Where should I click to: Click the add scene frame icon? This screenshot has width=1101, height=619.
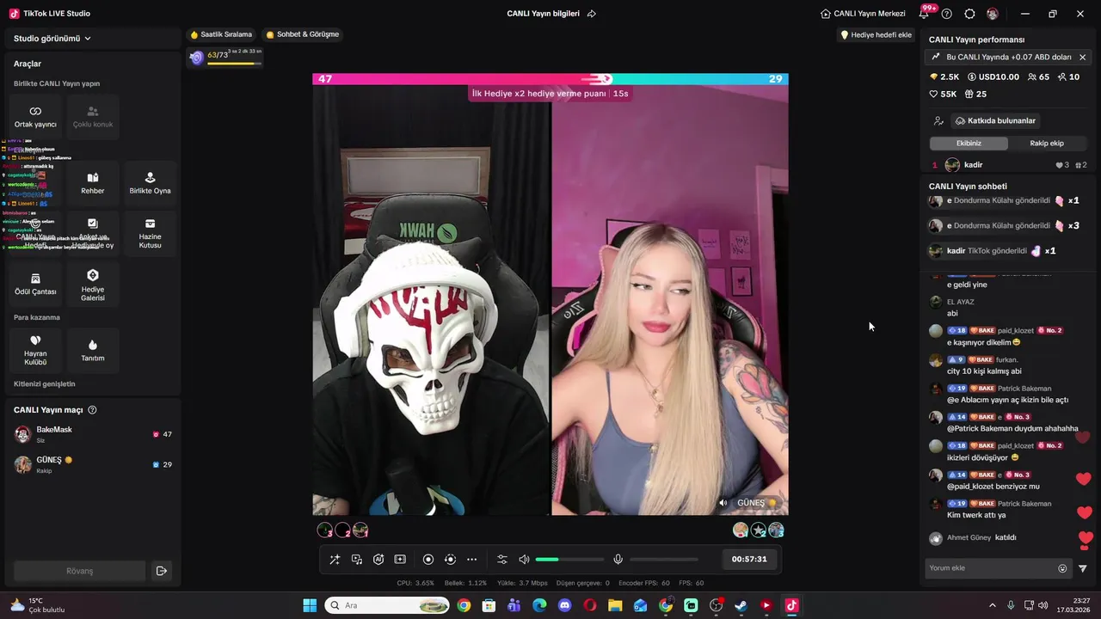pyautogui.click(x=400, y=560)
